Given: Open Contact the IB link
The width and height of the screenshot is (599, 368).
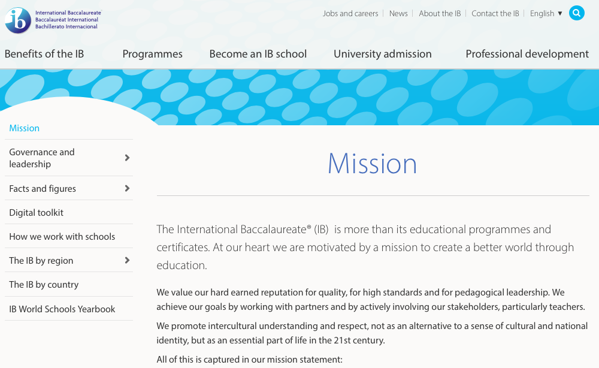Looking at the screenshot, I should 495,13.
